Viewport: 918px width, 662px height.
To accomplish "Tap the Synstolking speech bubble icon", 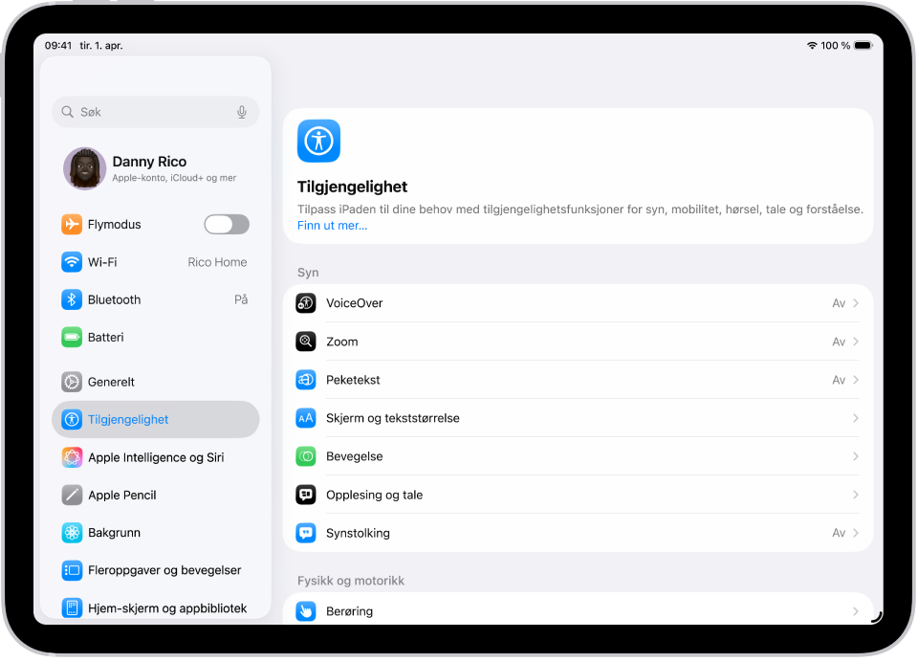I will tap(306, 533).
